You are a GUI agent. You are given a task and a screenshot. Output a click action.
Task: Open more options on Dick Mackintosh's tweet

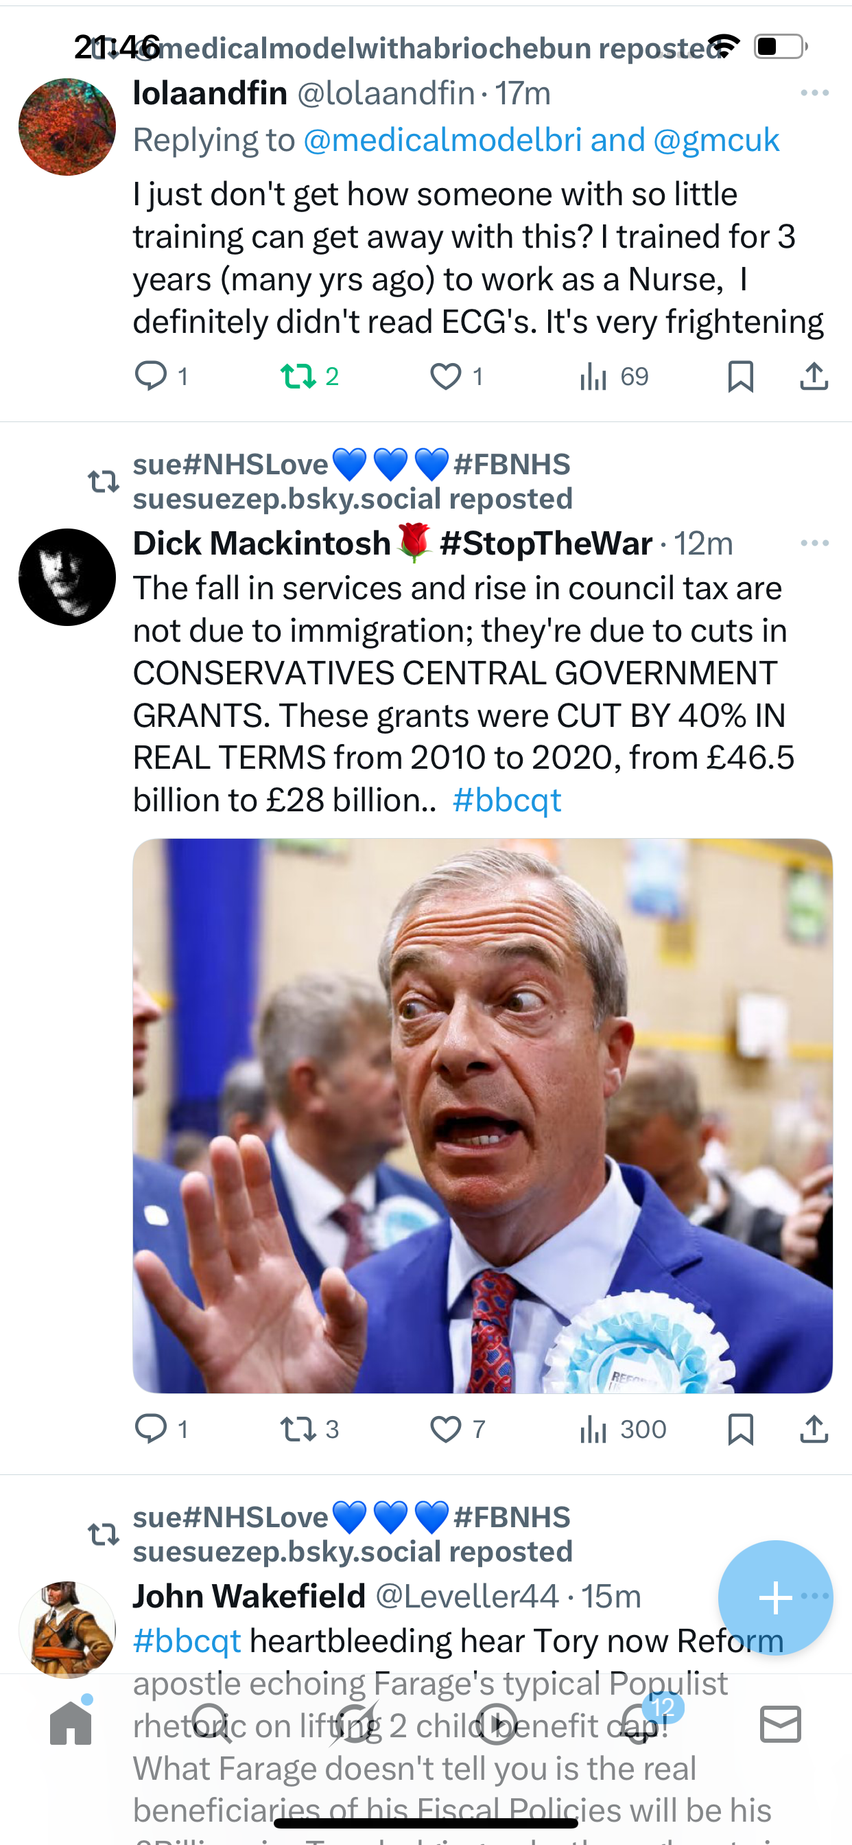(x=815, y=543)
